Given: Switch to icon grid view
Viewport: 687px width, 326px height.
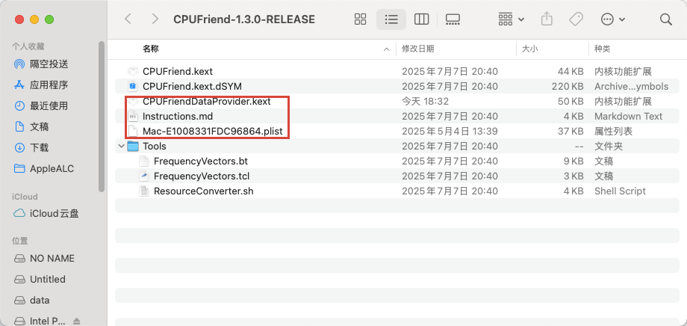Looking at the screenshot, I should 360,19.
